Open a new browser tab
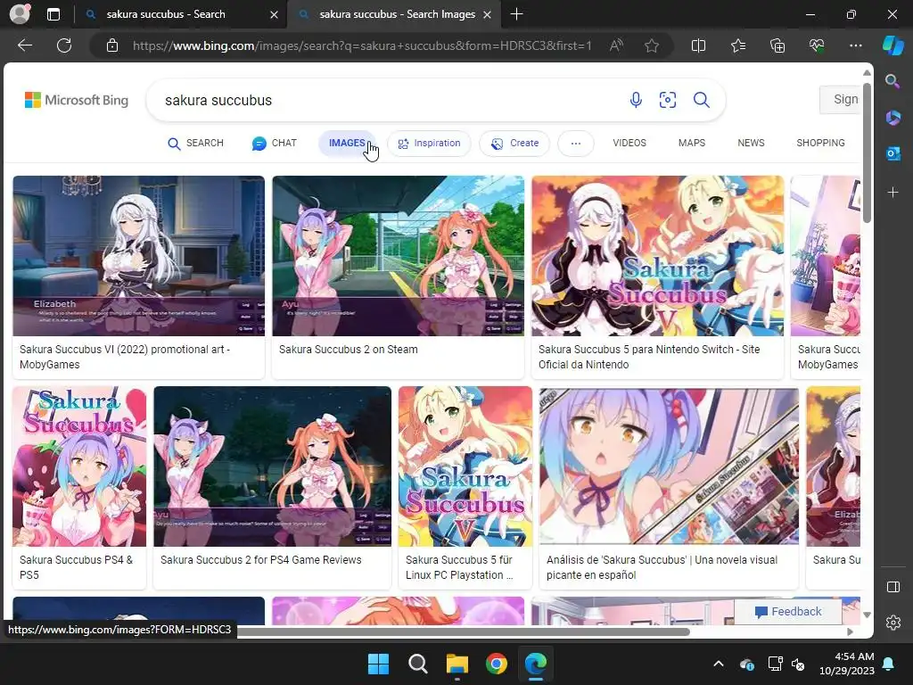 516,14
